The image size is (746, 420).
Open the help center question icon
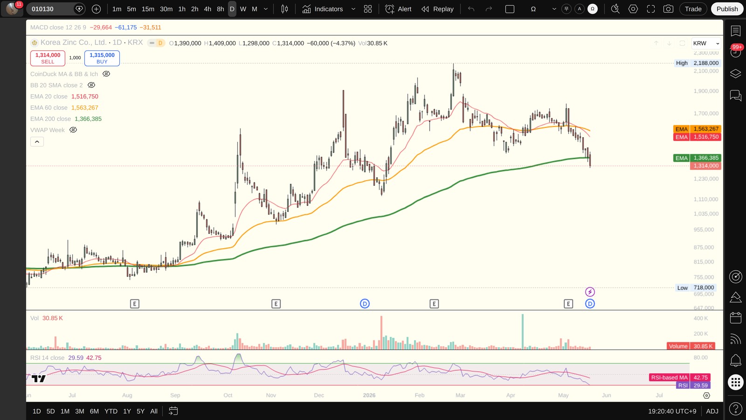[x=736, y=409]
